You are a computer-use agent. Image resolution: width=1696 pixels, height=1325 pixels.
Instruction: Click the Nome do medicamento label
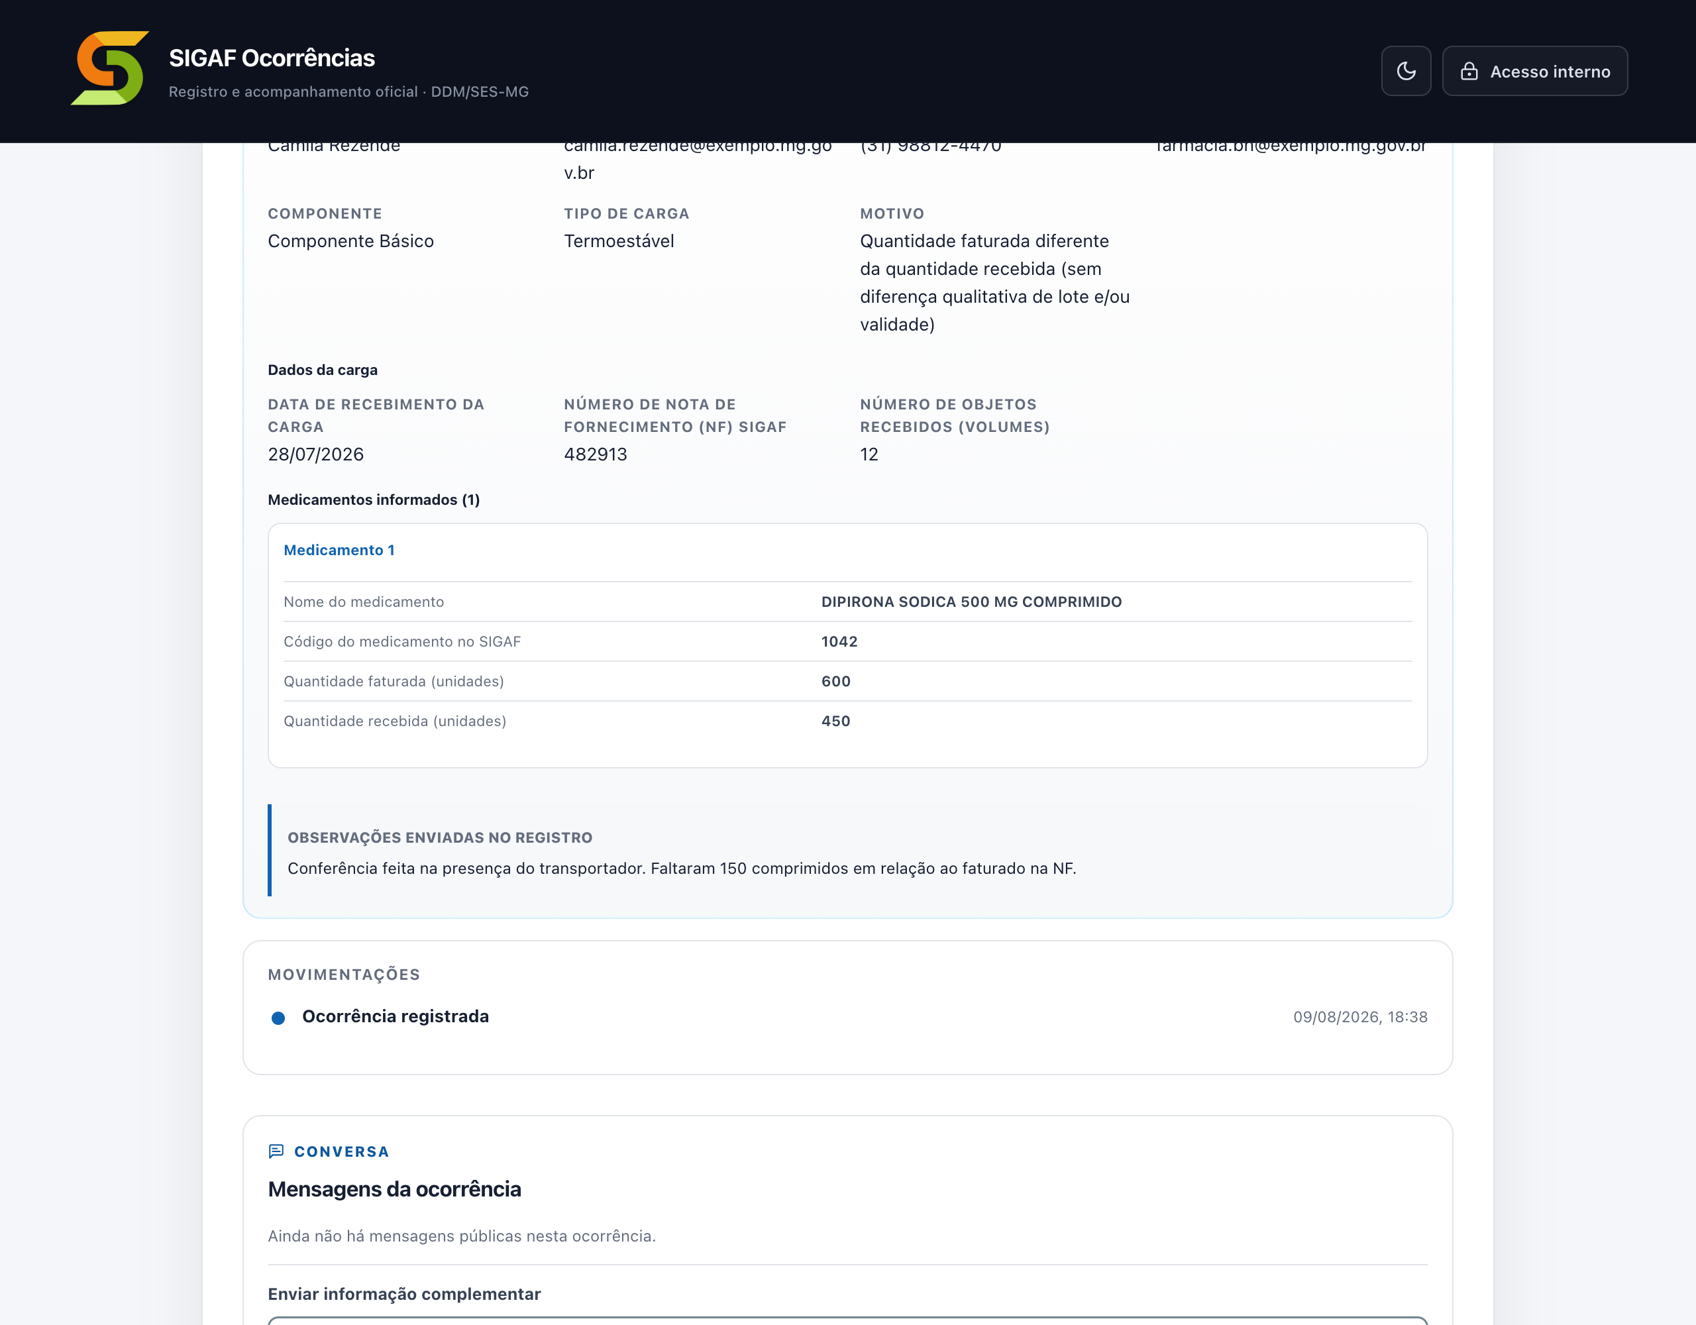pyautogui.click(x=364, y=602)
